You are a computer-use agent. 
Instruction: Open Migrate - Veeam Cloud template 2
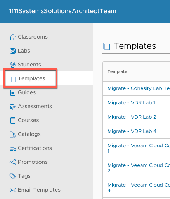tap(139, 168)
